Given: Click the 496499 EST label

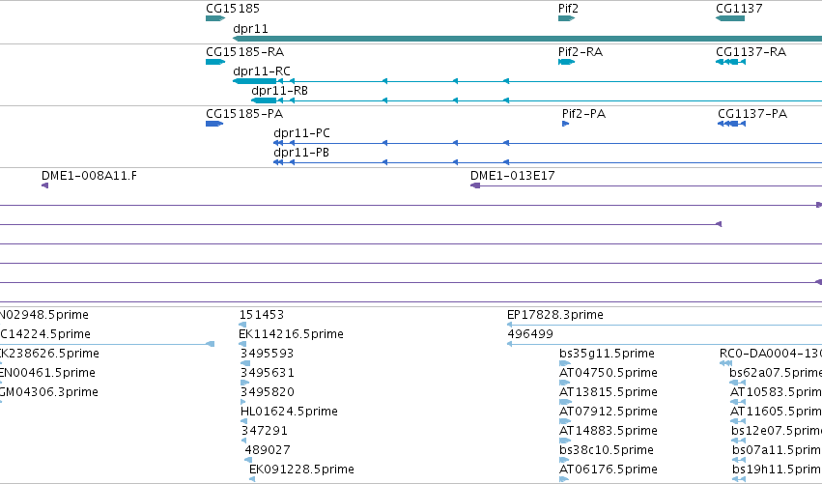Looking at the screenshot, I should click(530, 334).
